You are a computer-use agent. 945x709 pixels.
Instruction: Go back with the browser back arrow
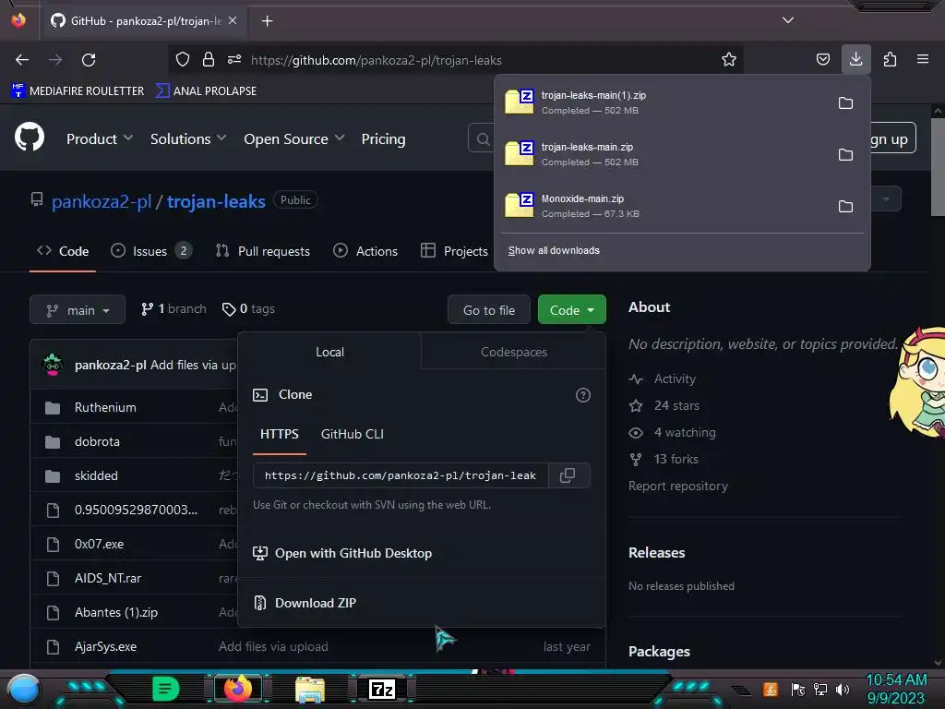22,60
